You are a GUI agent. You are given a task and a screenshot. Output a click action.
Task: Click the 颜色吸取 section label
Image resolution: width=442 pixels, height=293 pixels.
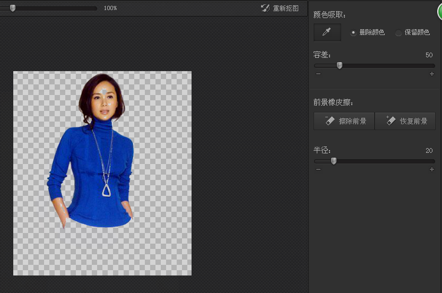coord(329,15)
